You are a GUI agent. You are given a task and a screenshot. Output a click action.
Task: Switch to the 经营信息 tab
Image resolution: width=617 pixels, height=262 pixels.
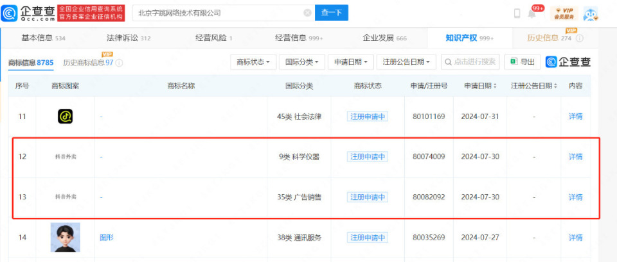[299, 38]
